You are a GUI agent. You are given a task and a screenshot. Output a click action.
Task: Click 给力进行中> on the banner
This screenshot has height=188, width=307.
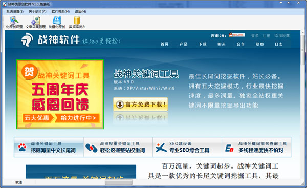pyautogui.click(x=78, y=118)
